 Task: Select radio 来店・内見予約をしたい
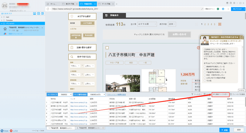pos(205,75)
